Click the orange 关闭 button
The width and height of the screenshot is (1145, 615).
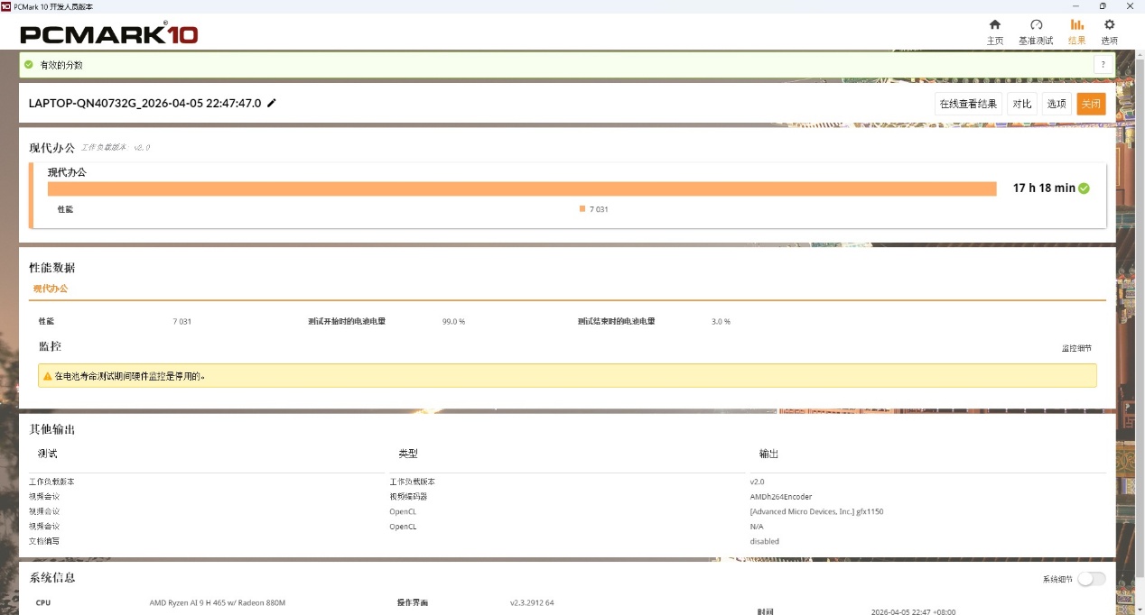tap(1091, 104)
